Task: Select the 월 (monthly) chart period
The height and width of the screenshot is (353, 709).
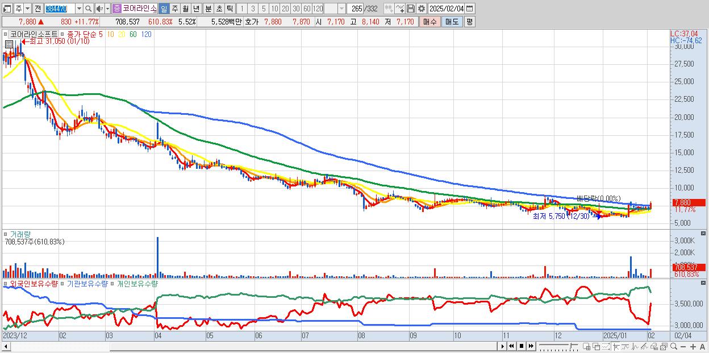Action: pos(185,9)
